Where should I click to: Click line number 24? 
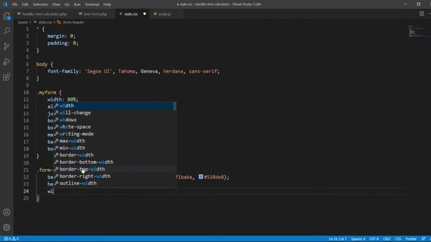26,191
